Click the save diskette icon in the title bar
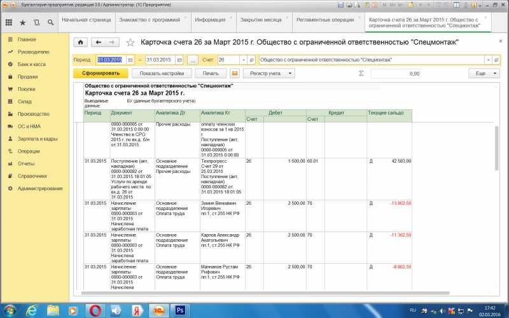This screenshot has width=509, height=318. pyautogui.click(x=340, y=5)
